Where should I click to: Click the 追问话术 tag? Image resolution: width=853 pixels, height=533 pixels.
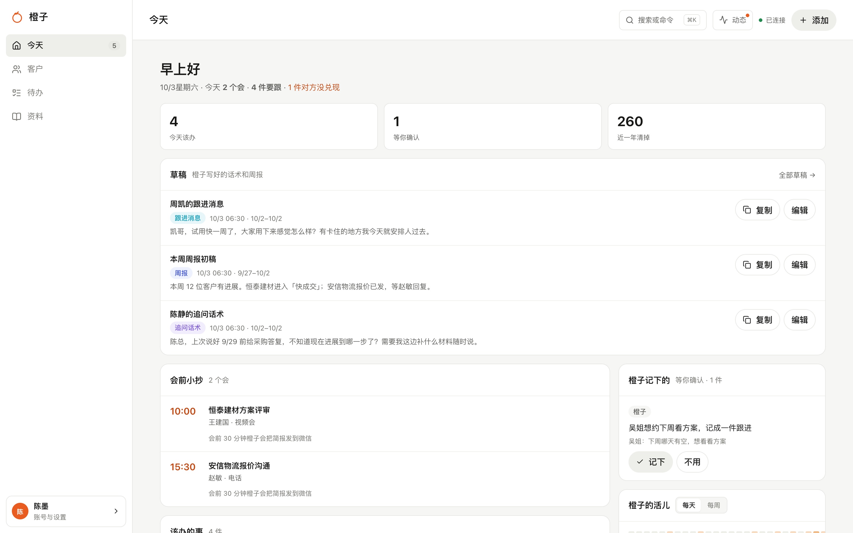tap(187, 328)
